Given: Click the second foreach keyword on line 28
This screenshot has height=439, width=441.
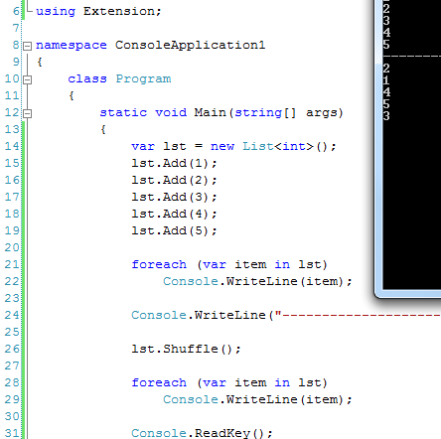Looking at the screenshot, I should [x=159, y=382].
